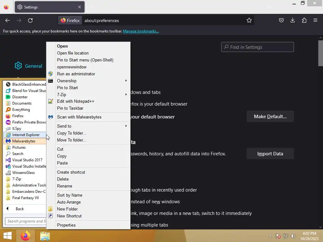Image resolution: width=323 pixels, height=242 pixels.
Task: Choose Pin to Start menu (Open-Shell)
Action: click(88, 60)
